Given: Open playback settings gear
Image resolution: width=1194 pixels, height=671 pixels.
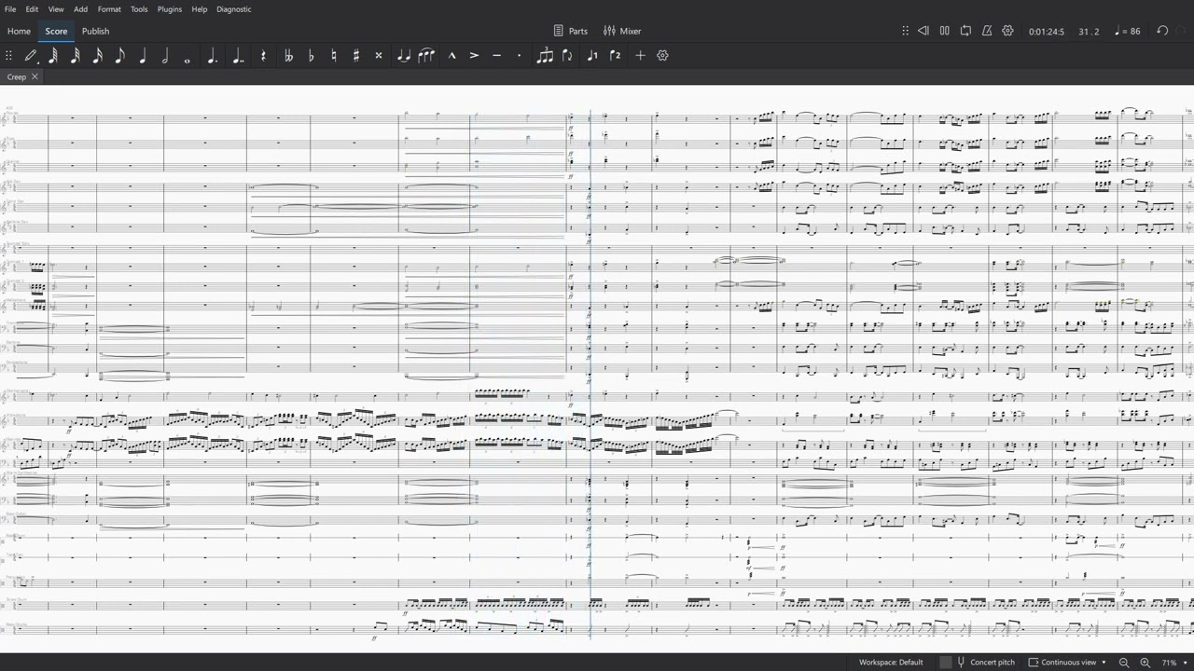Looking at the screenshot, I should coord(1007,31).
